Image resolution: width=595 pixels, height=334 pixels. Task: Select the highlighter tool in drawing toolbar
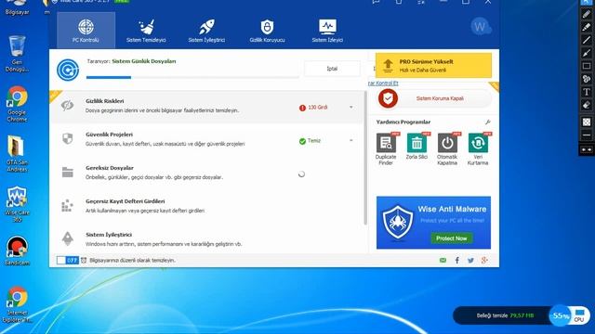point(587,27)
